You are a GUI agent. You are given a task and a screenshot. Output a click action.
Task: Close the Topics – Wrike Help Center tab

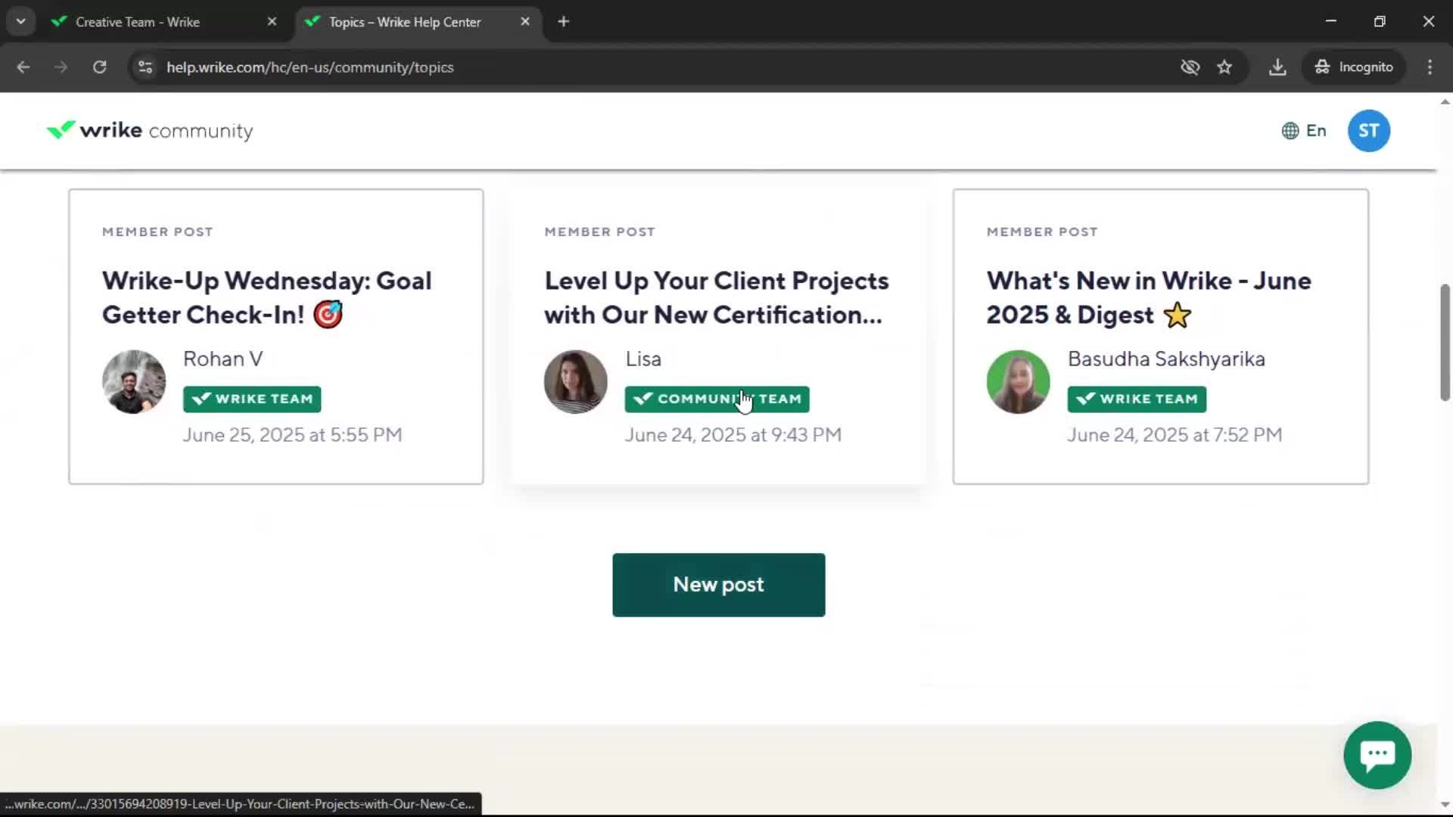[x=525, y=22]
